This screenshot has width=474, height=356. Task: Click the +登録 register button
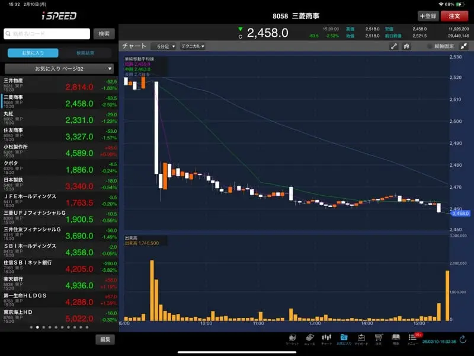click(427, 16)
